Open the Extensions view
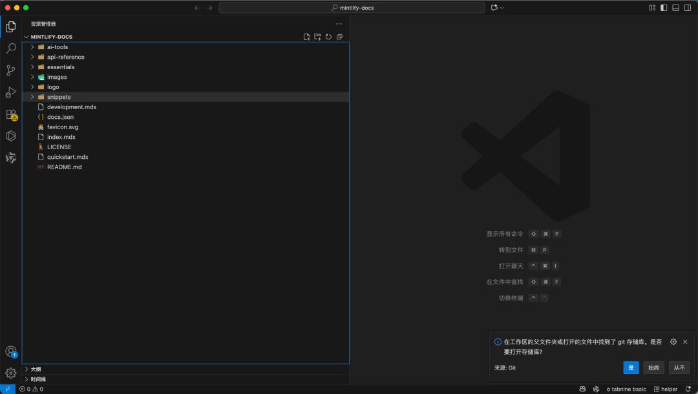 (11, 114)
